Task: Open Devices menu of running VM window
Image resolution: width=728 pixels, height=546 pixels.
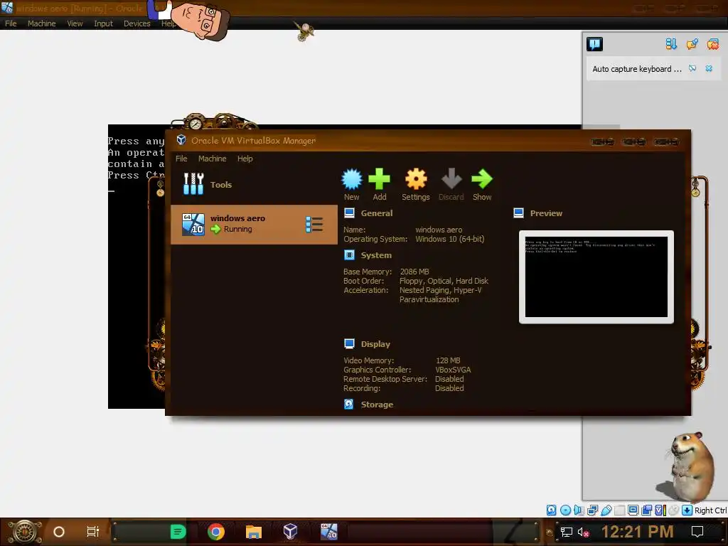Action: 137,23
